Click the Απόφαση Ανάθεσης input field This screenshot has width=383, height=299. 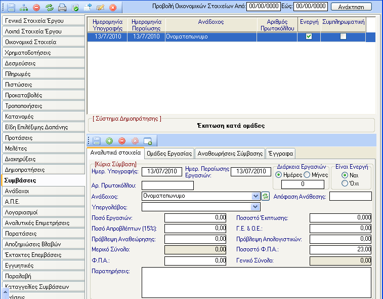(351, 196)
